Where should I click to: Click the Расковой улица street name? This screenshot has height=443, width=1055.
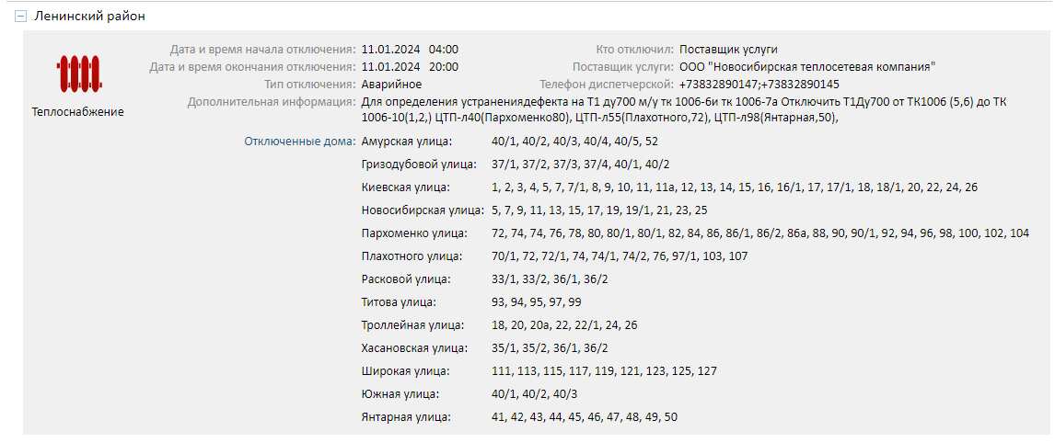pyautogui.click(x=406, y=279)
